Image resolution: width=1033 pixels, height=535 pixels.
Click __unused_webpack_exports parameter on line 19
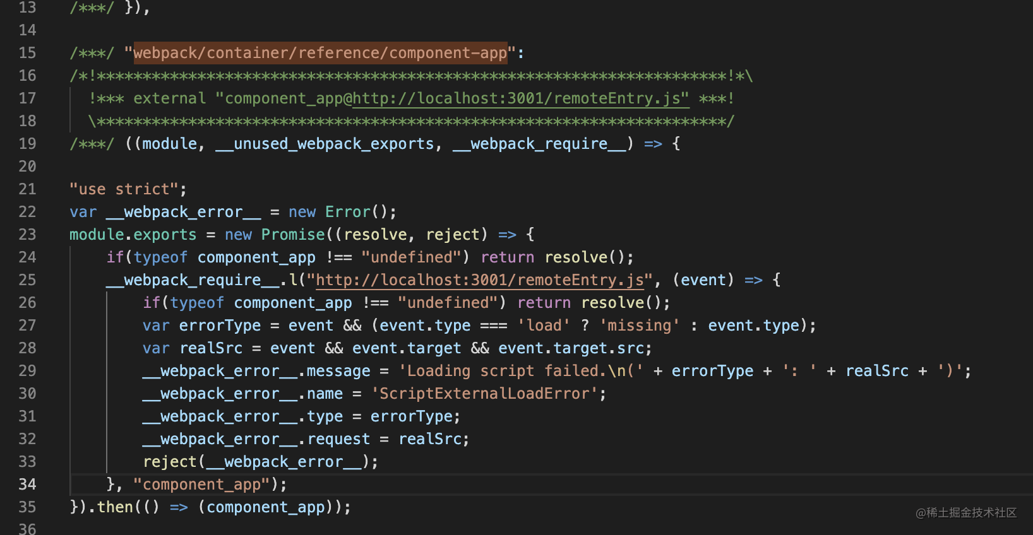pos(325,144)
